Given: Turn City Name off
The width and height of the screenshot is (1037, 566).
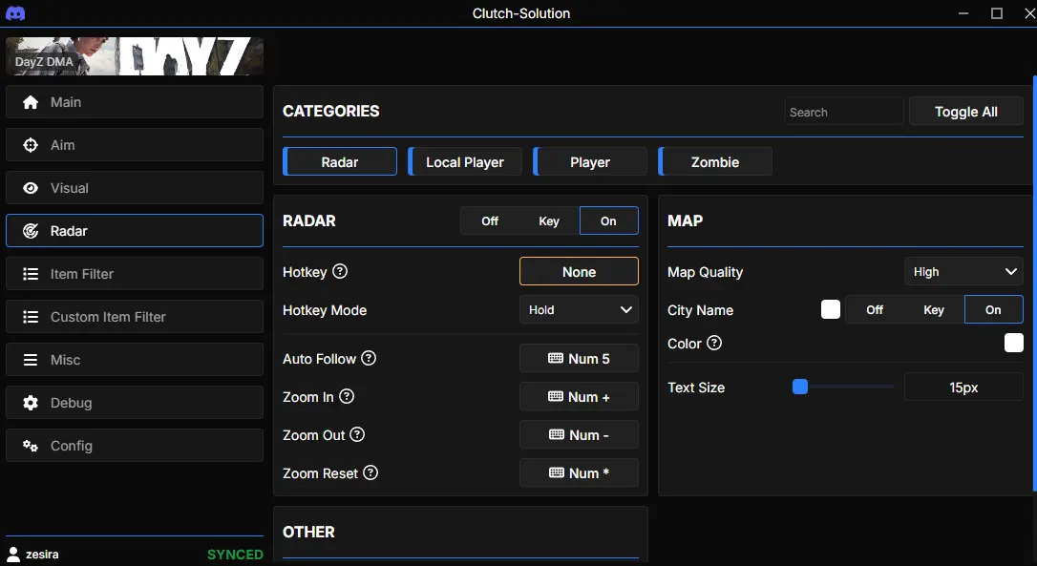Looking at the screenshot, I should click(875, 309).
